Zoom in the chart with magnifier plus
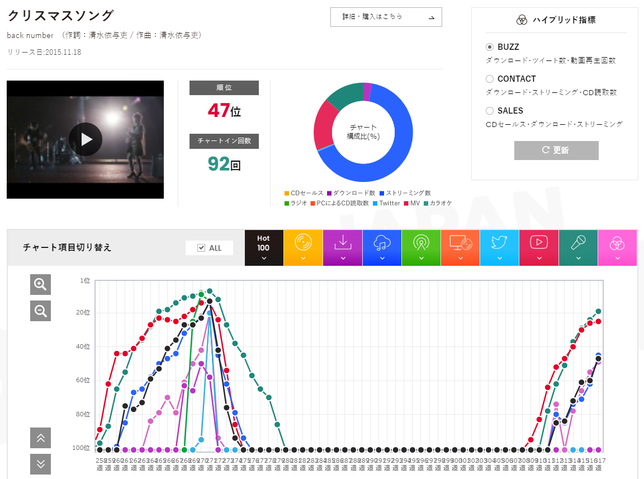This screenshot has width=644, height=479. coord(40,284)
